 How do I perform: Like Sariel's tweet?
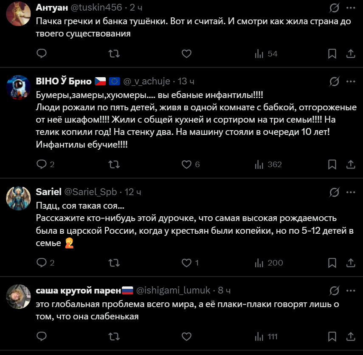tap(187, 263)
